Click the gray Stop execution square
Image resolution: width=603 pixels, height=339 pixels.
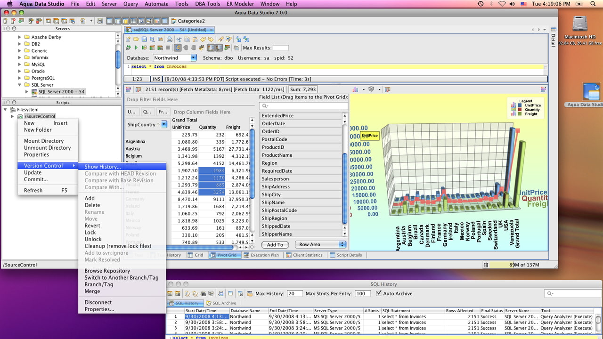pyautogui.click(x=168, y=48)
